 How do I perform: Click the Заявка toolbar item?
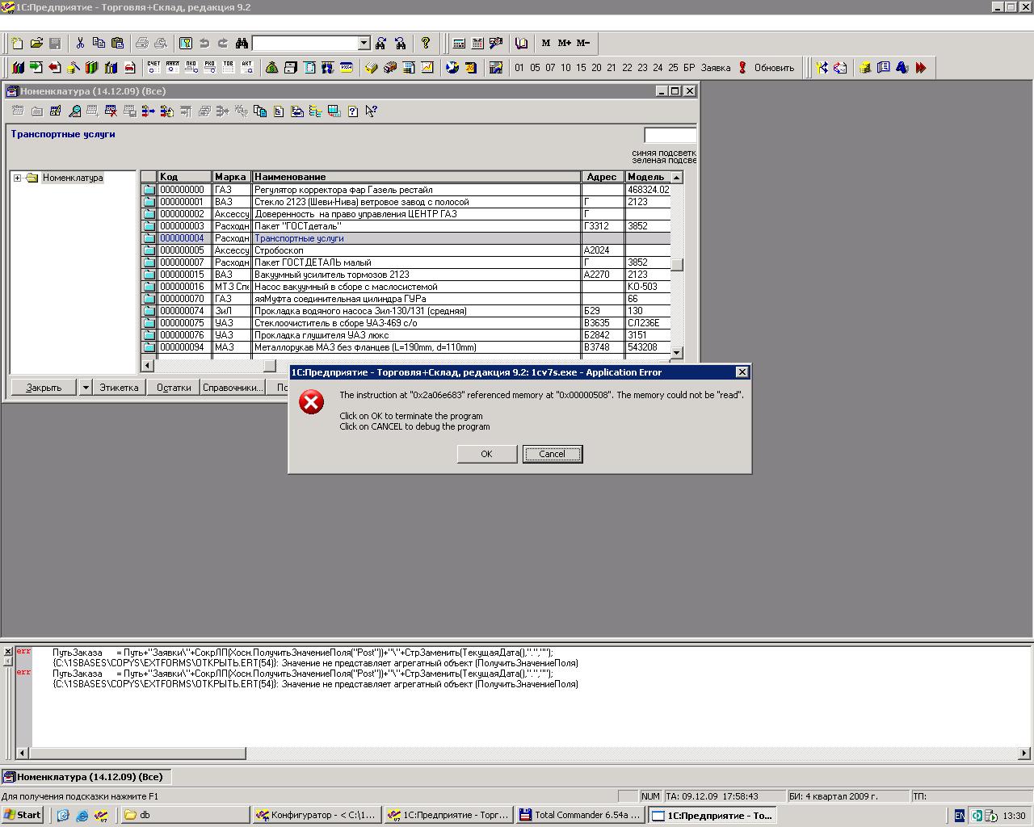point(715,68)
